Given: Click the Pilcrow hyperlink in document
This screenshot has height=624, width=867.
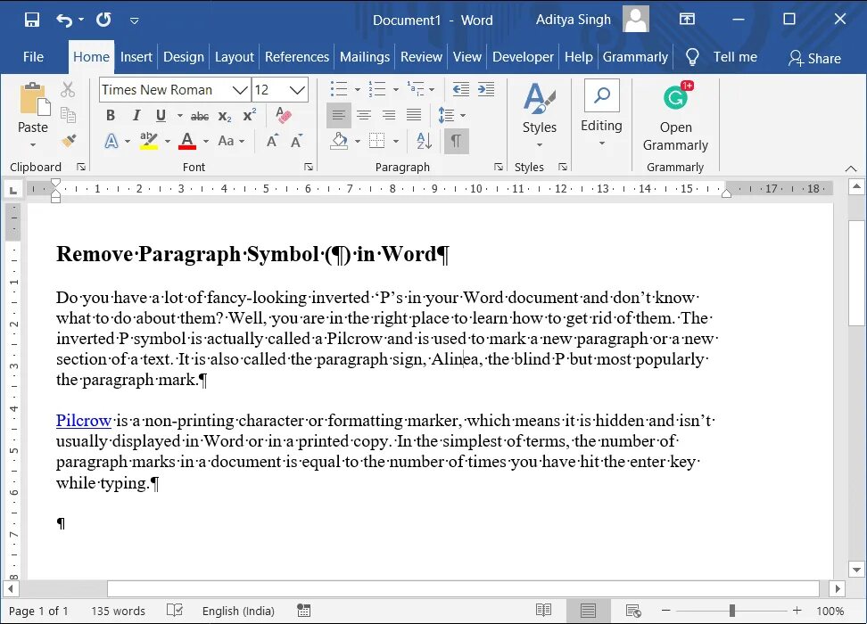Looking at the screenshot, I should coord(84,421).
